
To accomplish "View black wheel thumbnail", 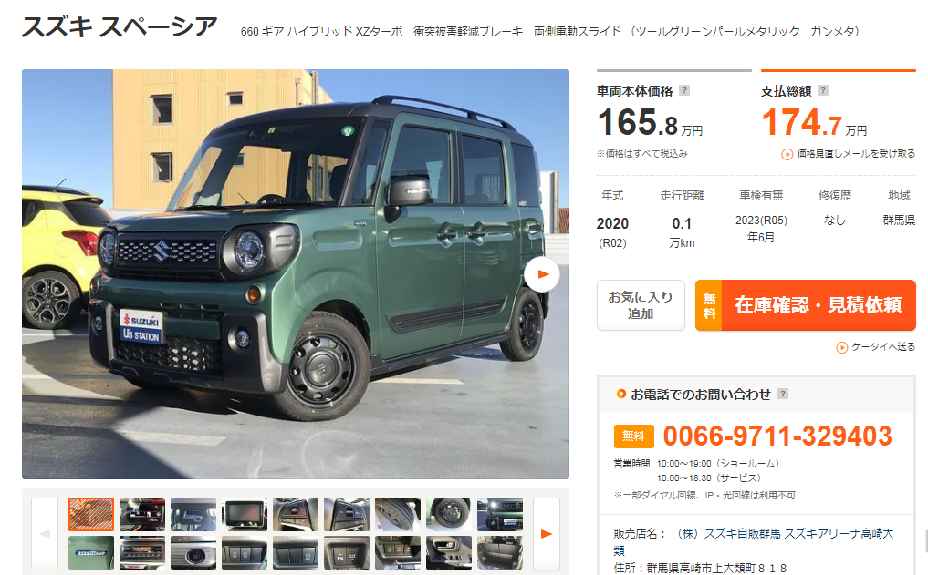I will [x=449, y=514].
